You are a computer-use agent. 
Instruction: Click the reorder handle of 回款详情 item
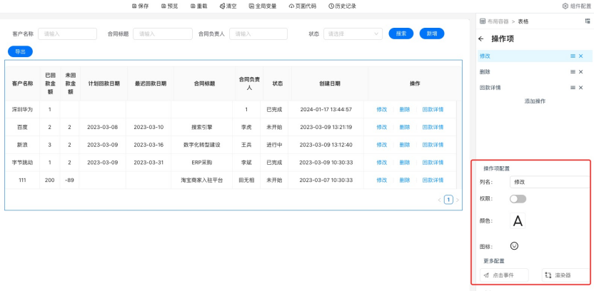(573, 88)
